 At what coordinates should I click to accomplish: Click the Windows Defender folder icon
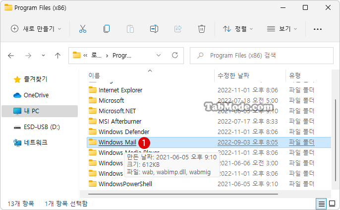coord(93,132)
